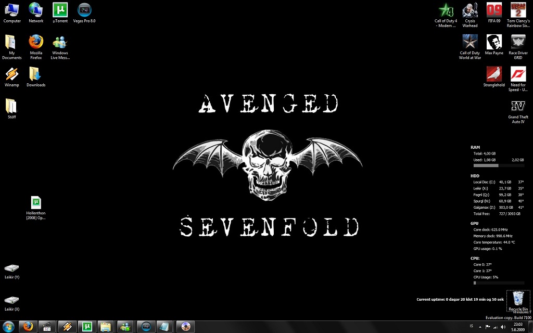
Task: Select the Crysis Warhead shortcut
Action: (x=470, y=15)
